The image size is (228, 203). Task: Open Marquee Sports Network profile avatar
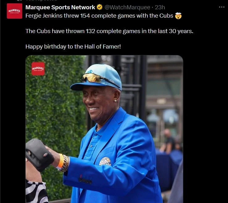(15, 11)
